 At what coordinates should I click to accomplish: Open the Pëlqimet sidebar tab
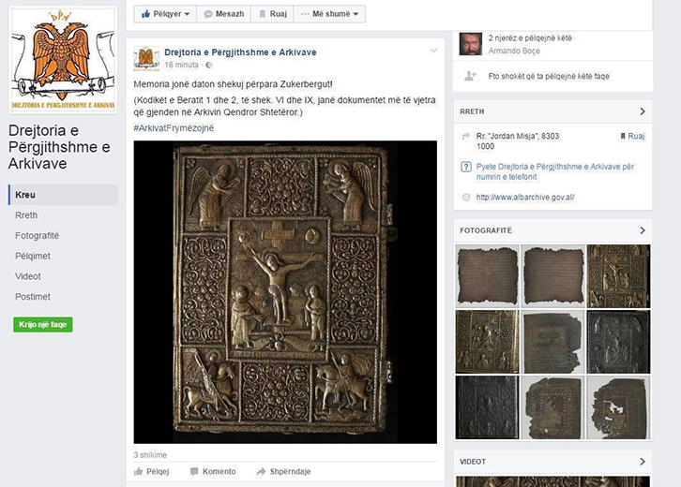tap(33, 256)
